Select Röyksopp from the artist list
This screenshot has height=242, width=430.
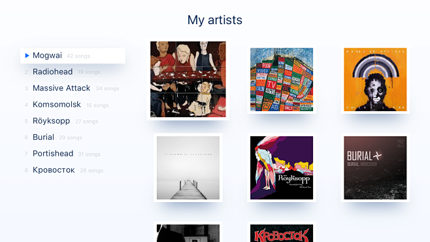point(73,121)
